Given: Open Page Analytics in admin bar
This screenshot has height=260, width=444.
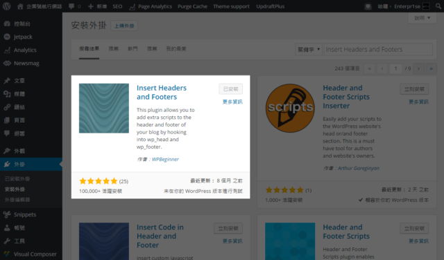Looking at the screenshot, I should click(151, 6).
